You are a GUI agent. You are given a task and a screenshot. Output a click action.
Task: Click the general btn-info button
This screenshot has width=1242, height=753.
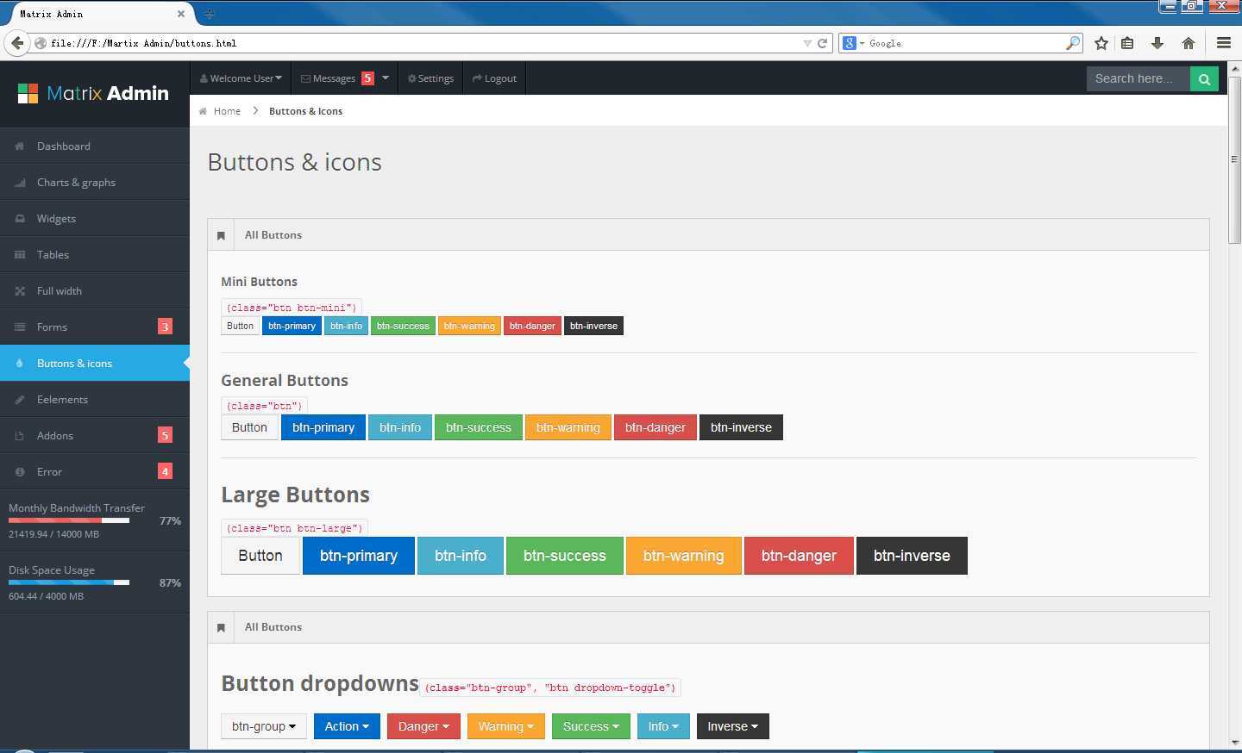(x=400, y=427)
